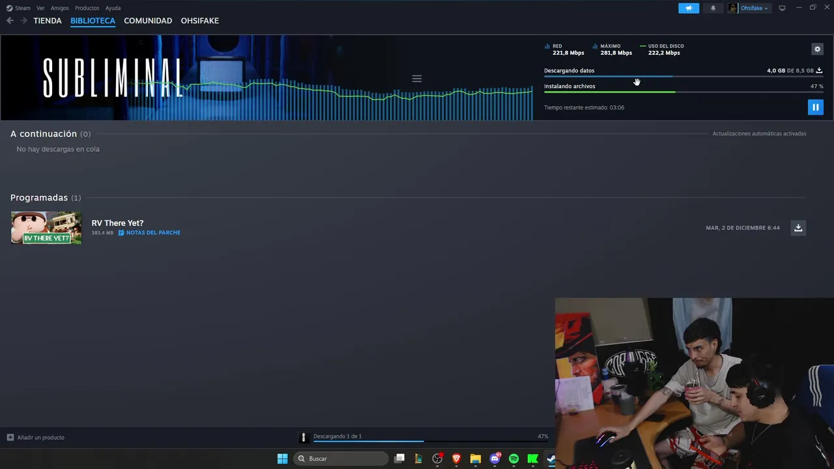This screenshot has height=469, width=834.
Task: Switch to Big Picture mode icon
Action: click(x=782, y=8)
